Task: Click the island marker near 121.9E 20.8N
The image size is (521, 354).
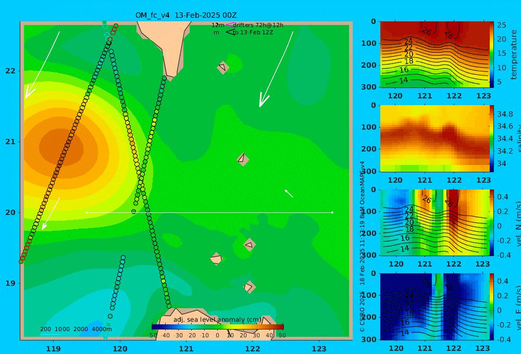Action: (243, 159)
